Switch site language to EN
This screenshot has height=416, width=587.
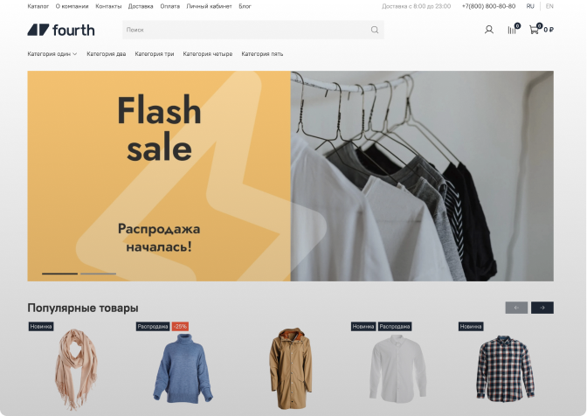(549, 6)
